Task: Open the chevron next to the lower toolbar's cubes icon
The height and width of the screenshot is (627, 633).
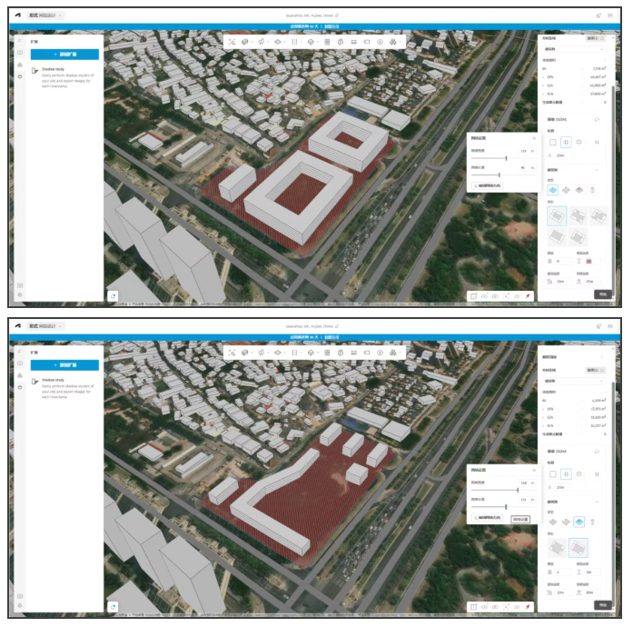Action: pyautogui.click(x=401, y=353)
